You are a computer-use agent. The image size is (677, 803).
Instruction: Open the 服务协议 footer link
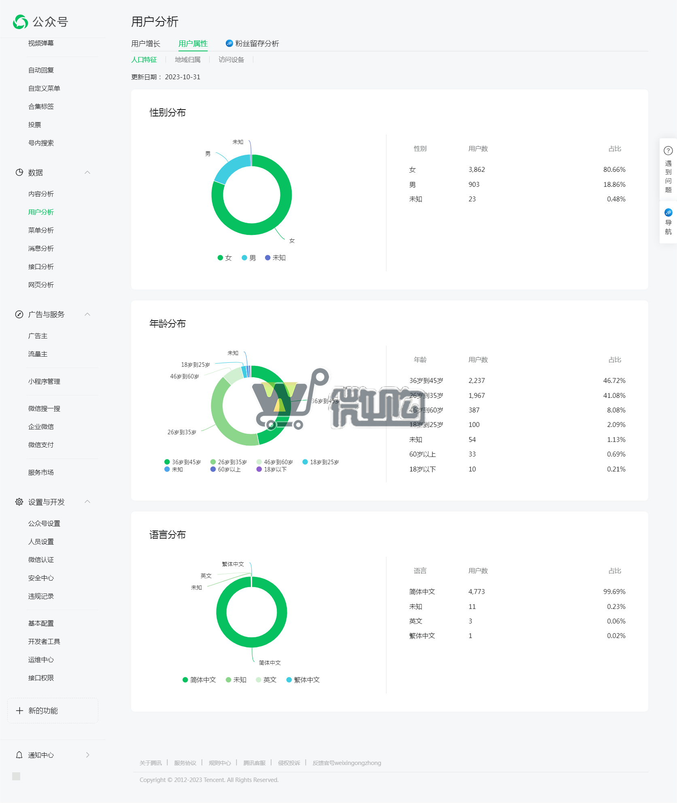tap(185, 763)
